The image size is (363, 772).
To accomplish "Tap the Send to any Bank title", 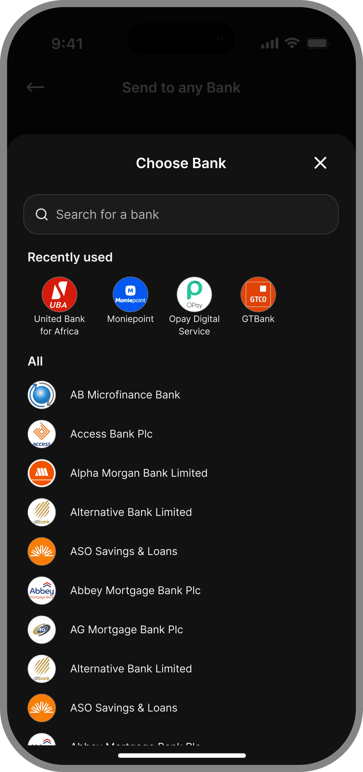I will click(x=181, y=87).
